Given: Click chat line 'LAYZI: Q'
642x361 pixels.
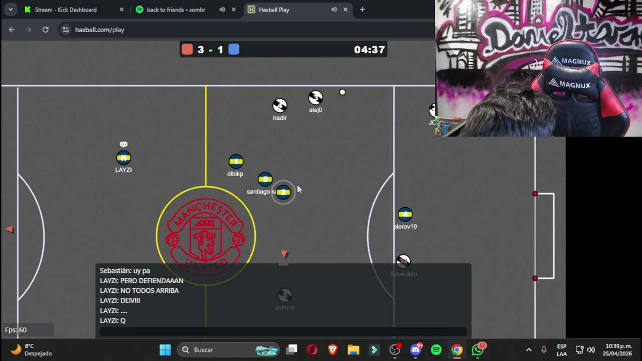Looking at the screenshot, I should tap(112, 321).
